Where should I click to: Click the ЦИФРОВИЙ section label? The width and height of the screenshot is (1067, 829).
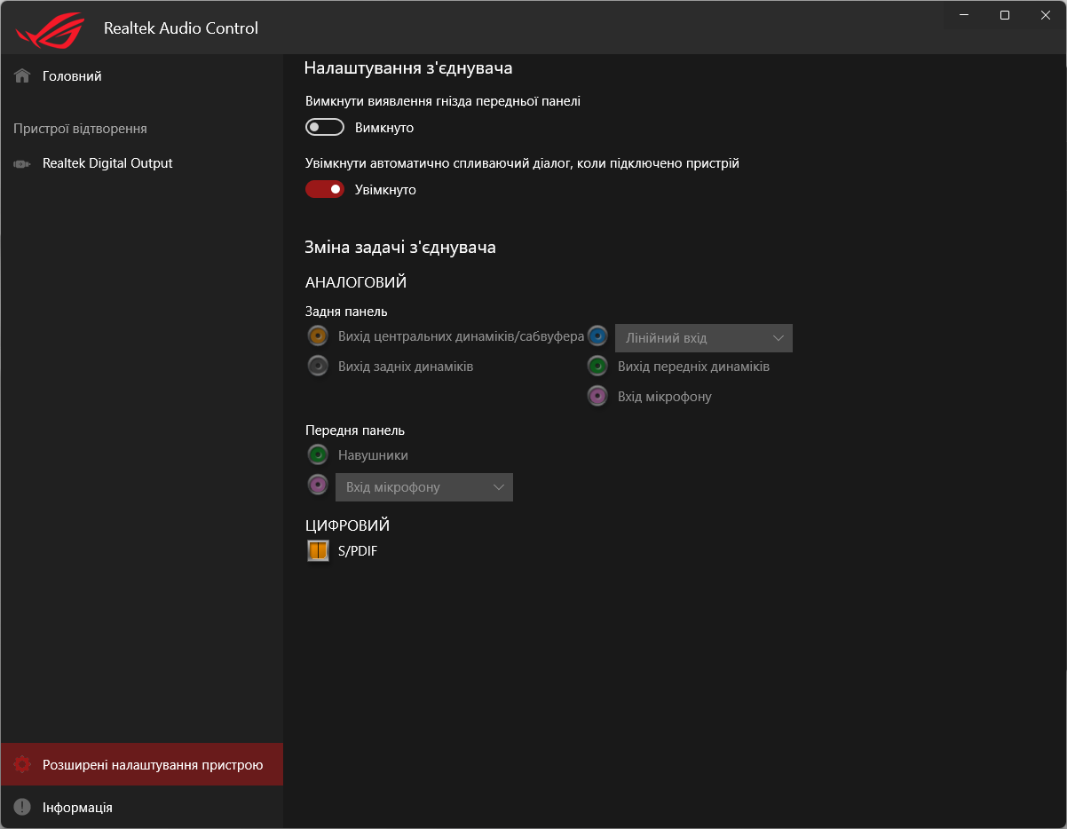pyautogui.click(x=348, y=525)
